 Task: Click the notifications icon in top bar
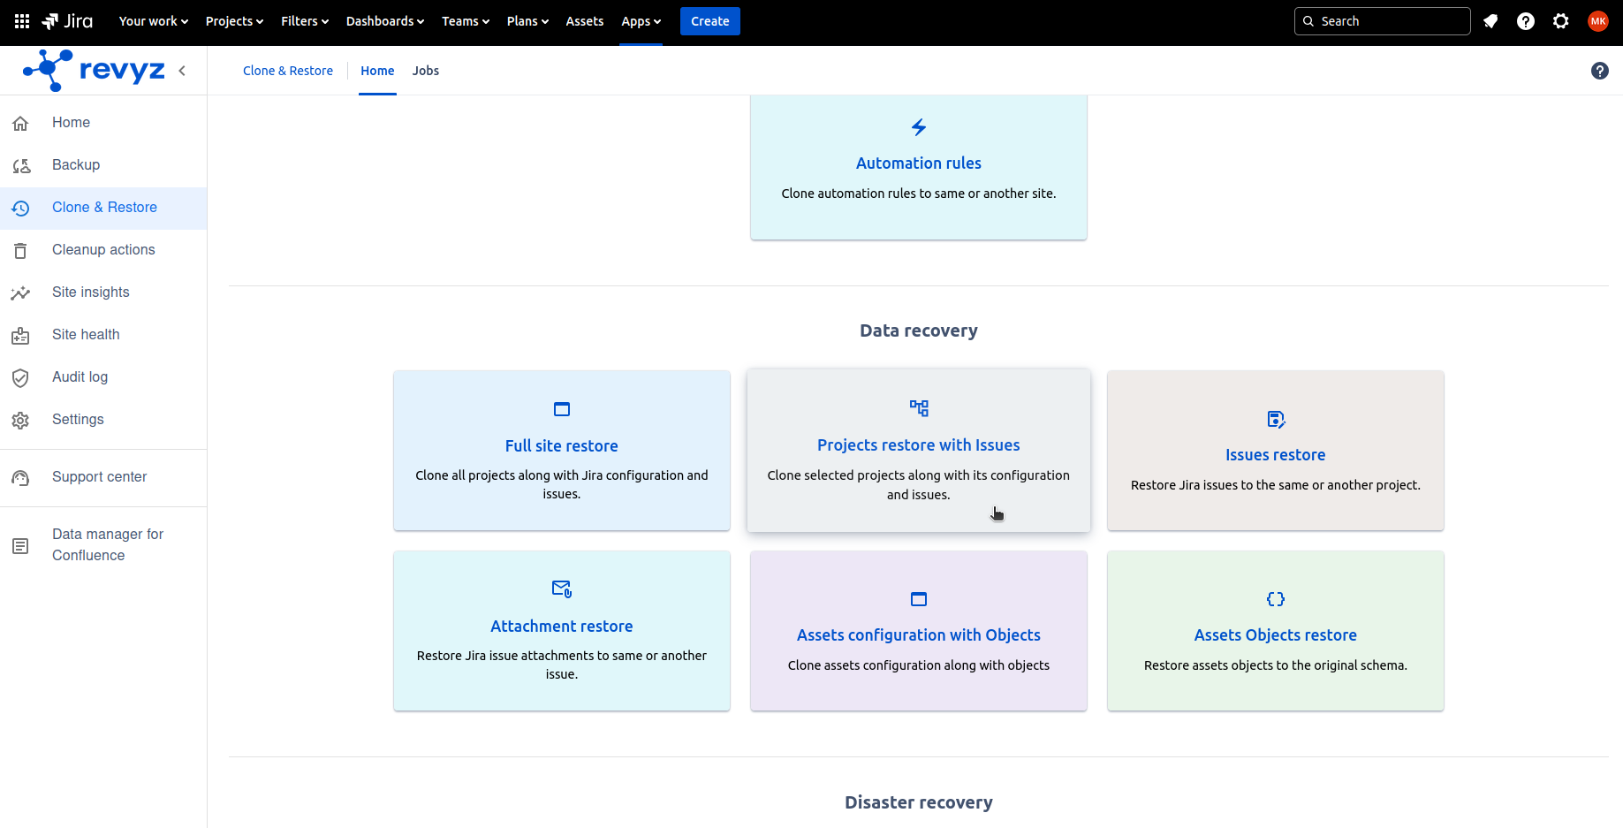(x=1490, y=21)
